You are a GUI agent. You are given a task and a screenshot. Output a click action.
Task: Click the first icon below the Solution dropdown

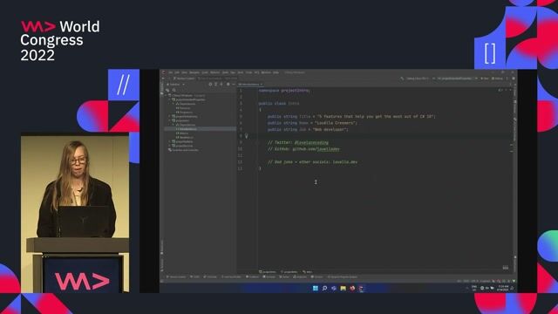[167, 90]
